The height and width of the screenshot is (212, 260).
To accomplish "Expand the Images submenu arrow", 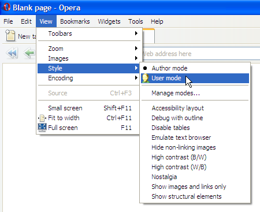I will (x=136, y=58).
